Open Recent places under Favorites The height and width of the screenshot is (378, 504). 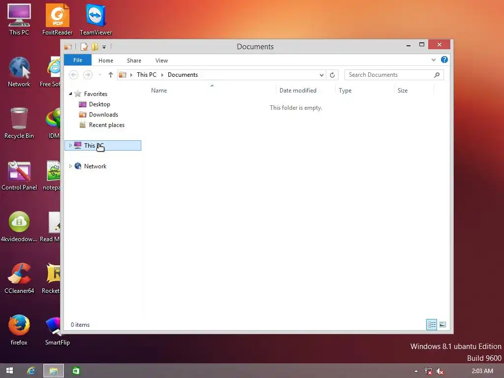tap(107, 125)
